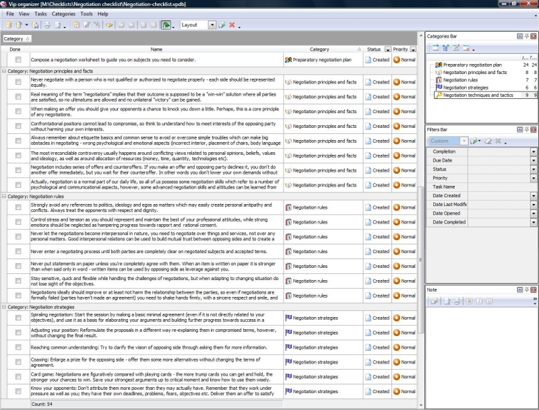Click the delete category icon in Categories Bar
The image size is (539, 410).
click(466, 48)
